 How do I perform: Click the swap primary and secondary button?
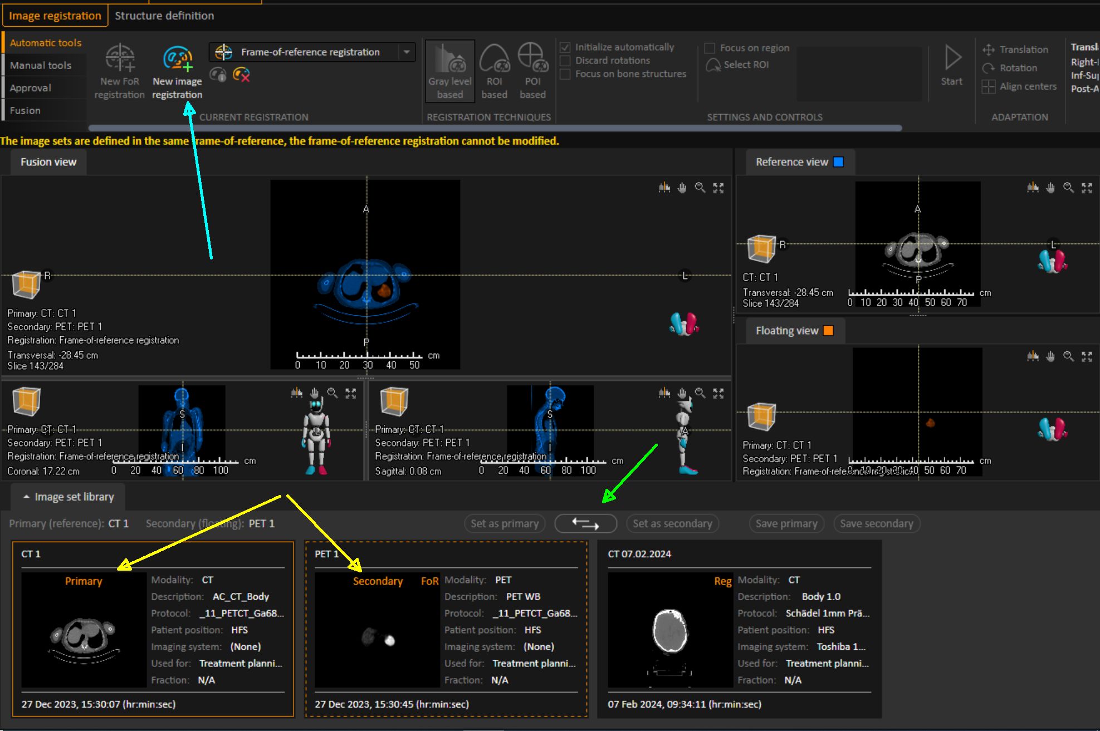click(585, 523)
